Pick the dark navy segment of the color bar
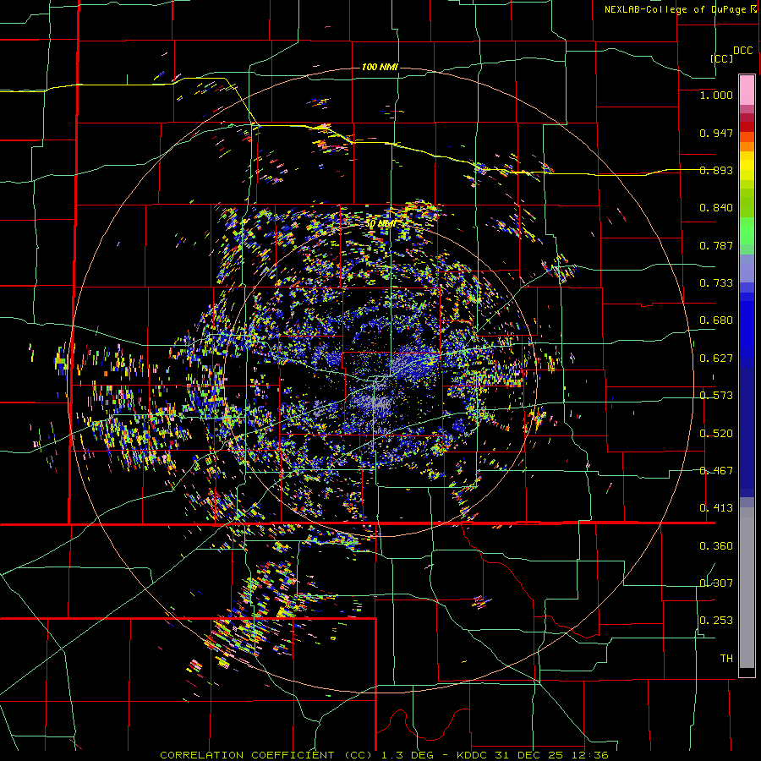761x761 pixels. (747, 432)
